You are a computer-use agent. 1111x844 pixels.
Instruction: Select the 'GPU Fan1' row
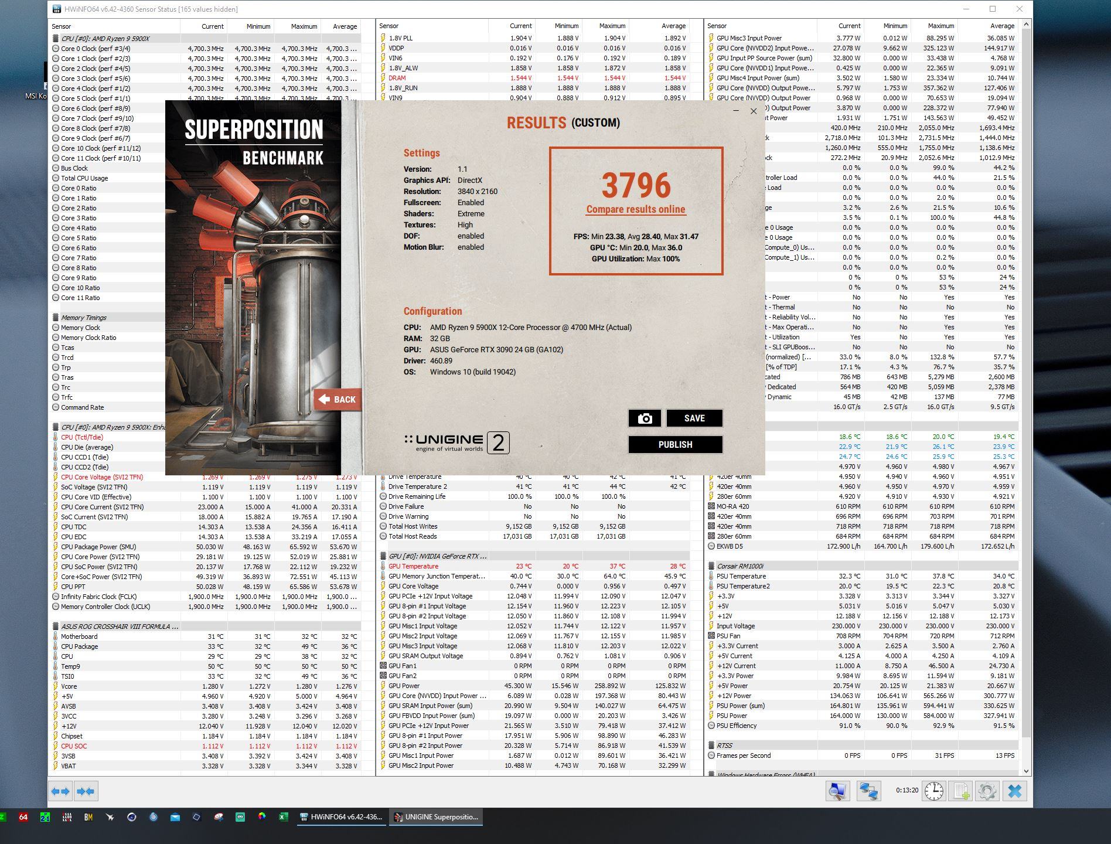point(533,666)
